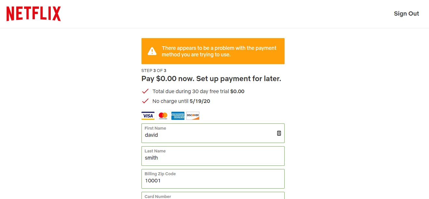Click the red checkmark beside Total due
The image size is (429, 199).
click(x=145, y=91)
